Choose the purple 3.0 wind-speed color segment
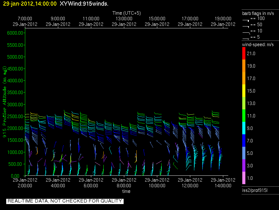Screen dimensions: 279x210 (244, 165)
